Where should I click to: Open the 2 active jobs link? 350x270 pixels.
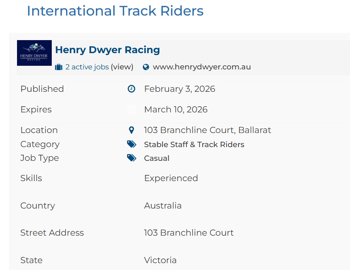pyautogui.click(x=87, y=67)
